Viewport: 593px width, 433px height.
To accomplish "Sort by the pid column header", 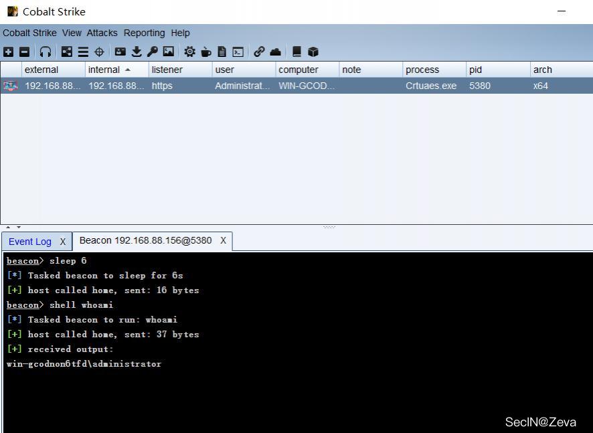I will tap(499, 70).
